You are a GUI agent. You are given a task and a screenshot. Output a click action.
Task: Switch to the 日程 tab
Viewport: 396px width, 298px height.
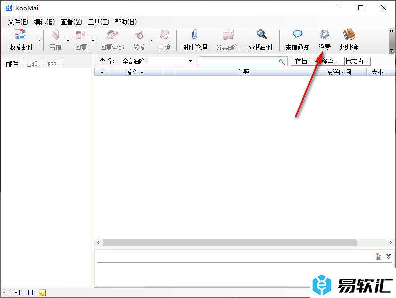pyautogui.click(x=32, y=64)
